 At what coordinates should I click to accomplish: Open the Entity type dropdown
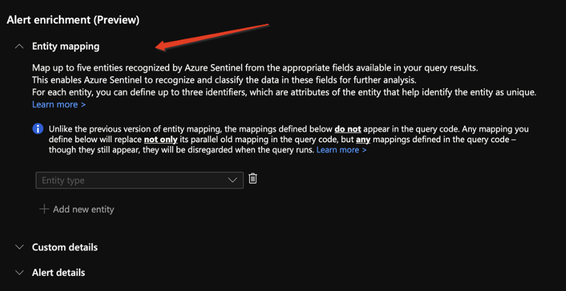pos(139,180)
